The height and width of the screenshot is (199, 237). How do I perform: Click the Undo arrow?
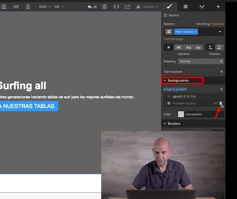click(x=90, y=7)
